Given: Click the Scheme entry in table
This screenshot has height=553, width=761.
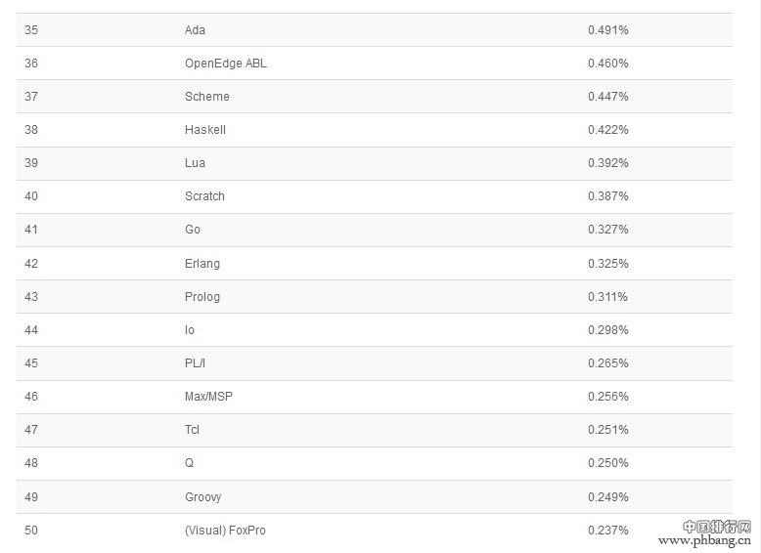Looking at the screenshot, I should pyautogui.click(x=206, y=97).
